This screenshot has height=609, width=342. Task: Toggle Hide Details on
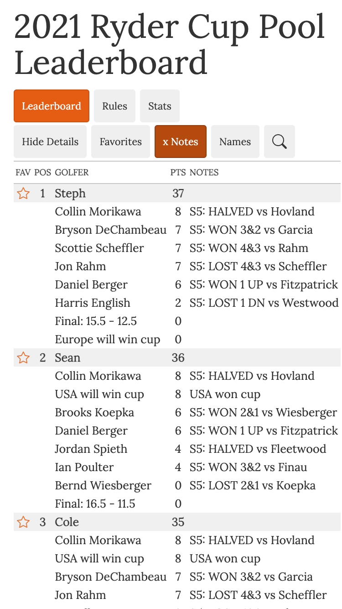click(50, 142)
